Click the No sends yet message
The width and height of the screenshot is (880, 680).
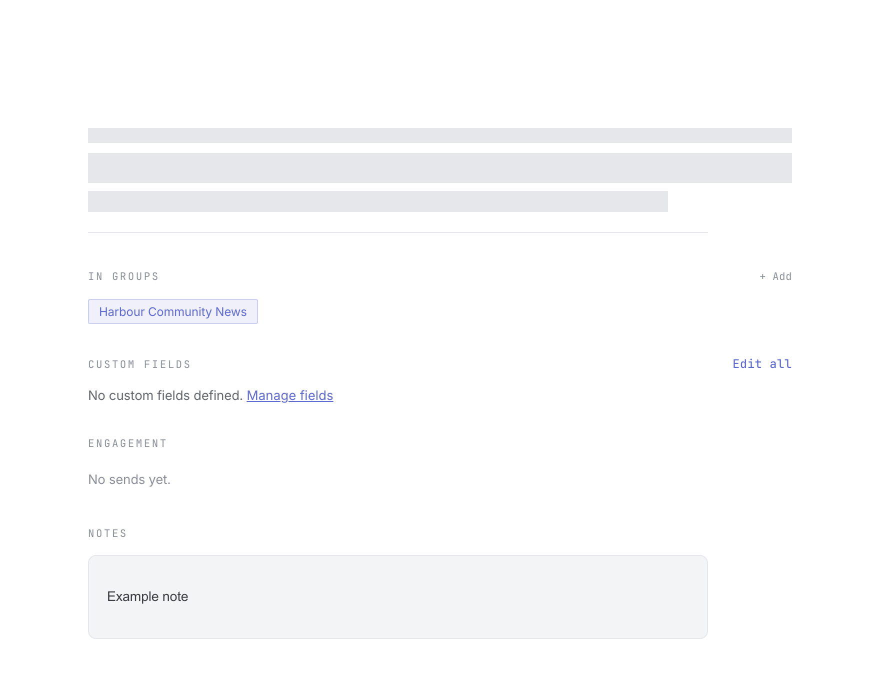pos(129,479)
